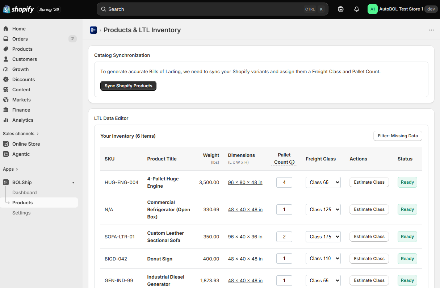Click the SKU BIGD-042 cell
The width and height of the screenshot is (440, 288).
pos(116,259)
